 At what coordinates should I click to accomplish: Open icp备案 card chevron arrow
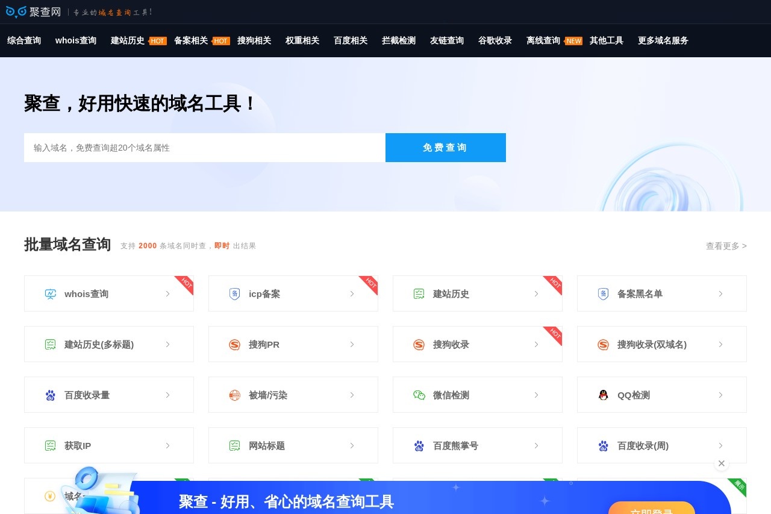pyautogui.click(x=352, y=294)
